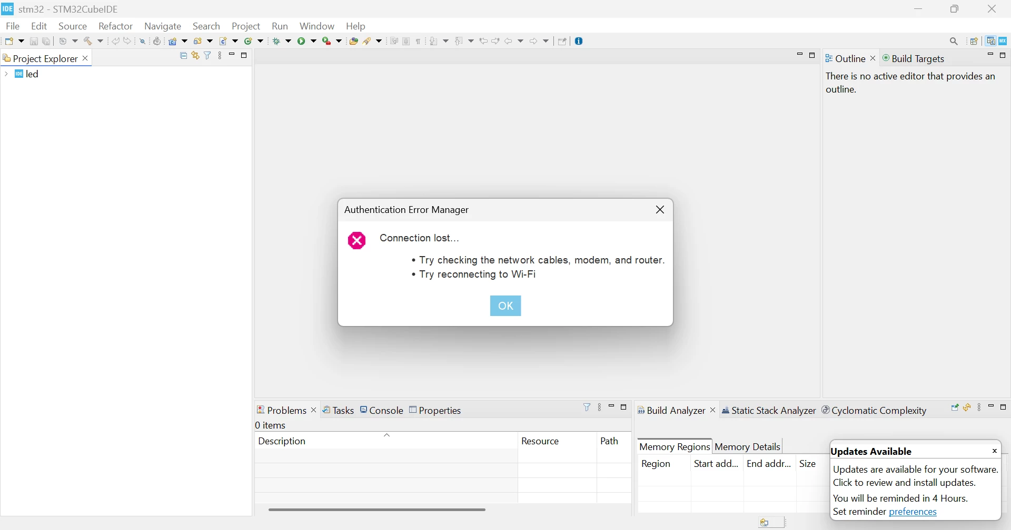
Task: Click the Save All toolbar icon
Action: 46,42
